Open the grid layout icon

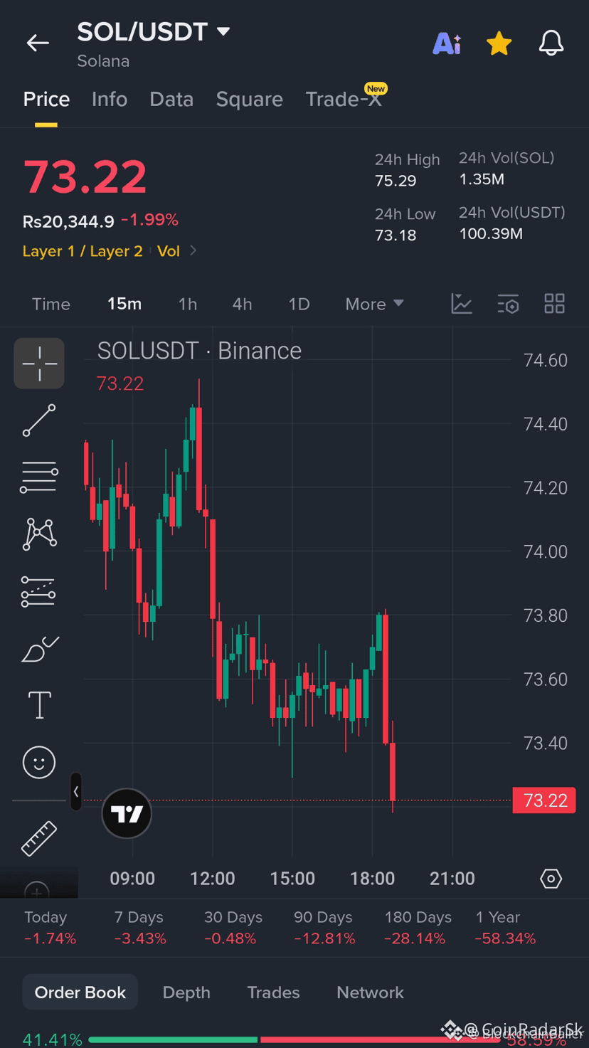(x=554, y=304)
